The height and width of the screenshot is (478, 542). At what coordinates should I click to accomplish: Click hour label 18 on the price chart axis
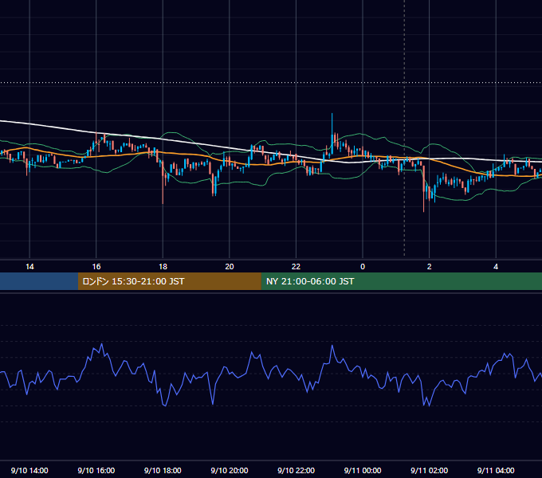click(x=163, y=267)
